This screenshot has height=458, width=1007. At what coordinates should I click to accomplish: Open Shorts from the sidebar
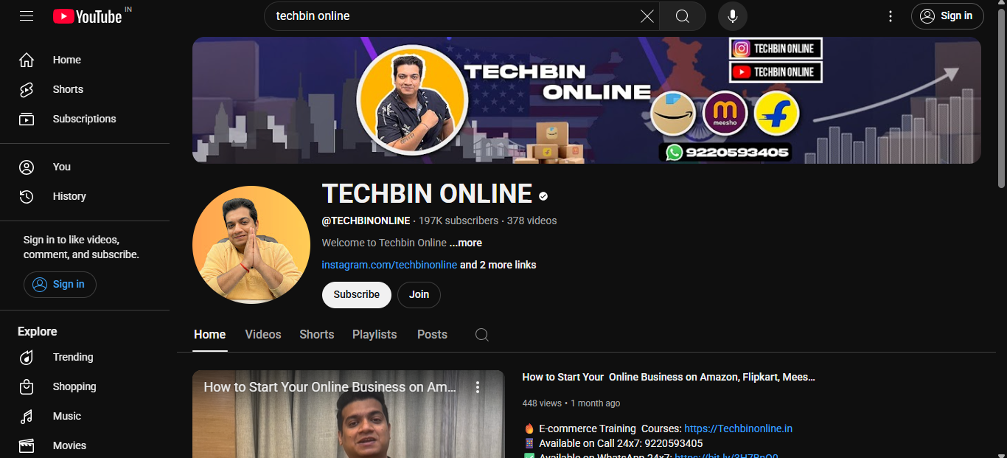(x=68, y=89)
